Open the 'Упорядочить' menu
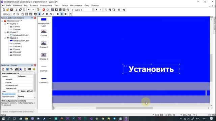The width and height of the screenshot is (216, 121). [x=46, y=5]
